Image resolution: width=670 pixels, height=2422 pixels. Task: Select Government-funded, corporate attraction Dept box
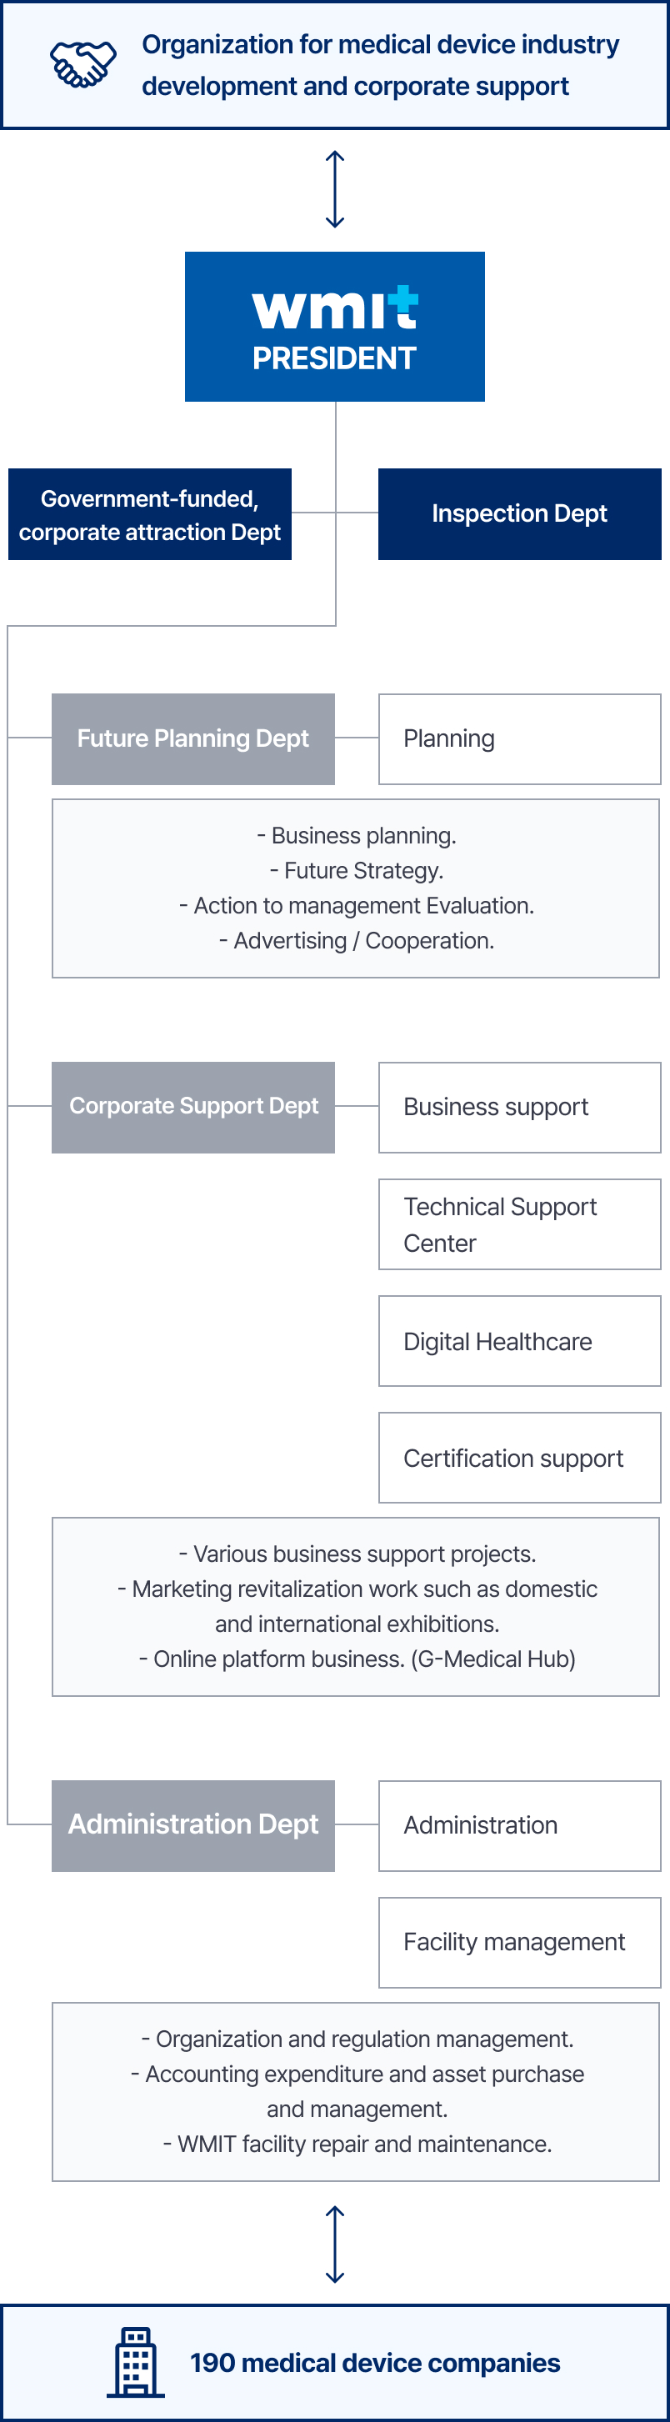coord(149,514)
